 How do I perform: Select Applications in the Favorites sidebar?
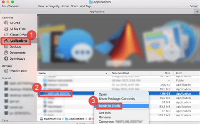(x=15, y=41)
